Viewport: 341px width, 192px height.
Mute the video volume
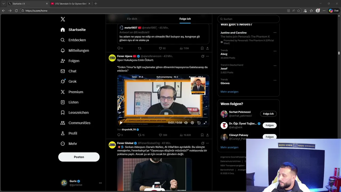click(x=186, y=123)
